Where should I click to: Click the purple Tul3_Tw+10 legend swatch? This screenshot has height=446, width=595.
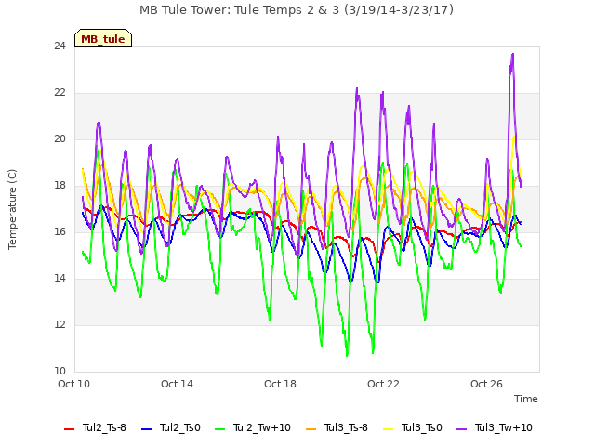(462, 429)
